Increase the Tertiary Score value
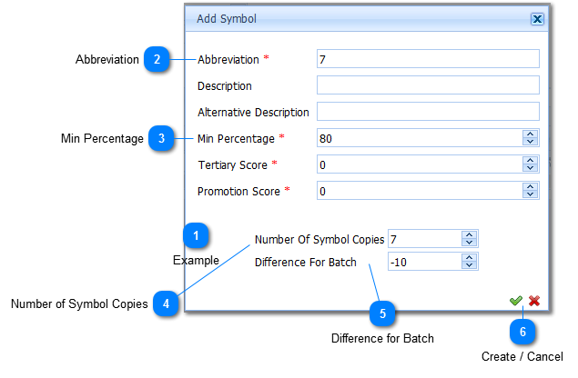 [531, 161]
